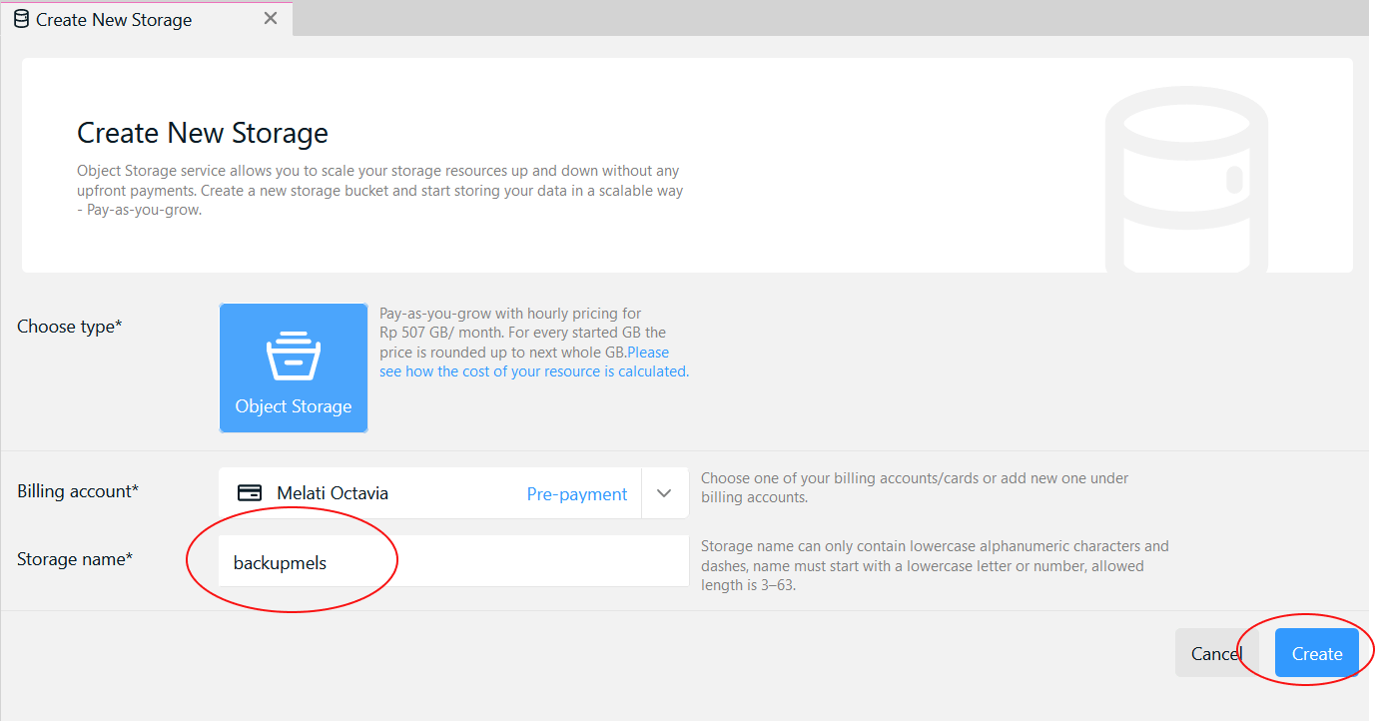The height and width of the screenshot is (721, 1375).
Task: Click the storage name rules help text
Action: point(934,566)
